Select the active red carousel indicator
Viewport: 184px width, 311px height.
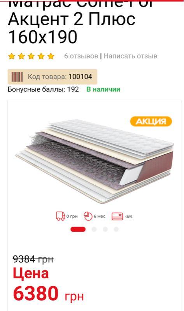click(78, 229)
